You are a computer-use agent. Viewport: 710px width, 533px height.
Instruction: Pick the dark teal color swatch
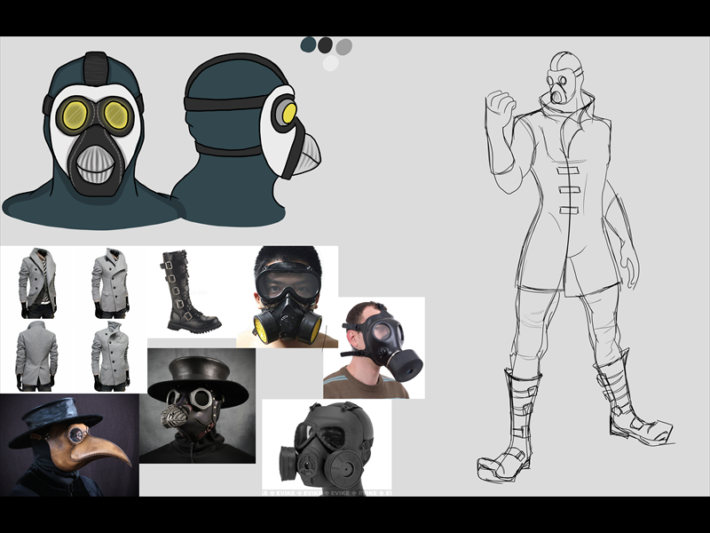click(309, 44)
